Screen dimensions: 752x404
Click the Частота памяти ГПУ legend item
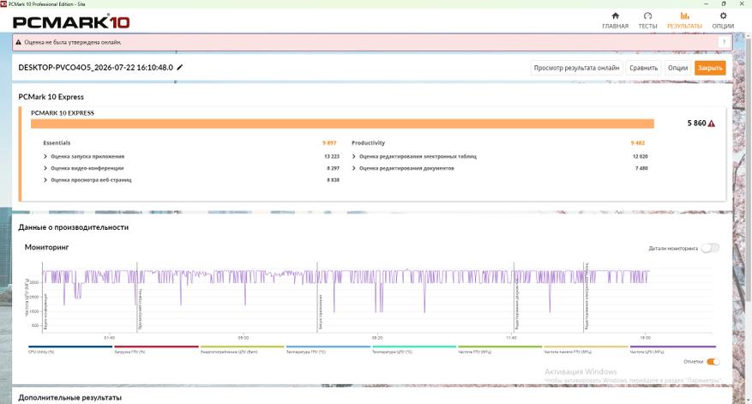tap(586, 349)
